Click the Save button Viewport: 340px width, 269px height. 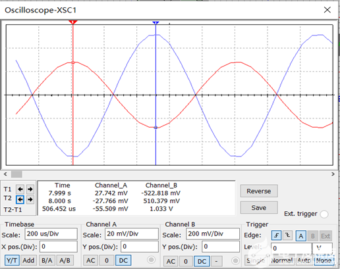[259, 208]
